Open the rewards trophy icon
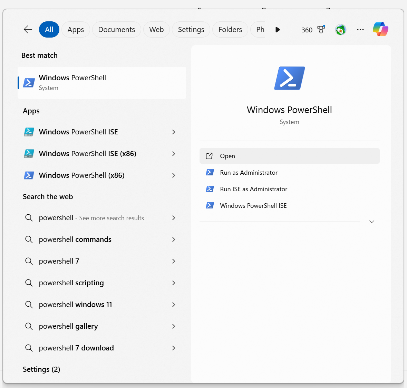Image resolution: width=407 pixels, height=388 pixels. pyautogui.click(x=321, y=30)
